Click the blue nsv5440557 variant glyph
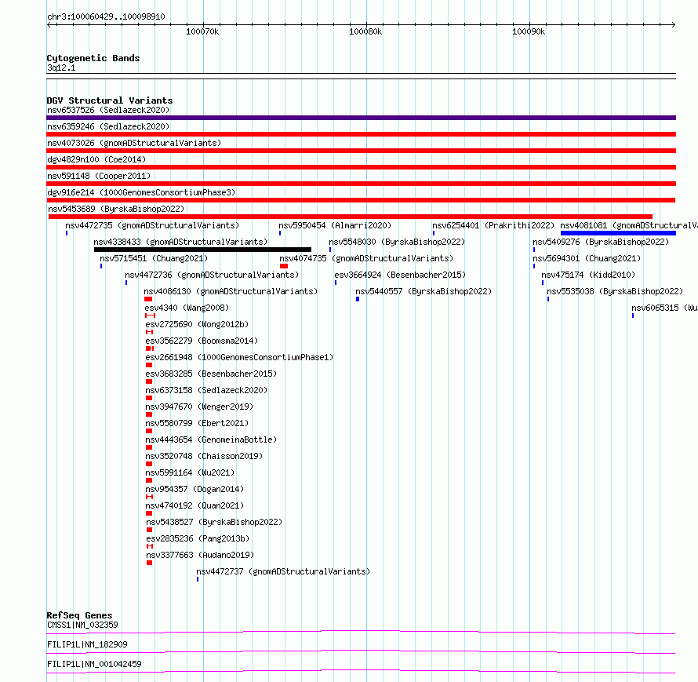The height and width of the screenshot is (682, 698). point(358,299)
